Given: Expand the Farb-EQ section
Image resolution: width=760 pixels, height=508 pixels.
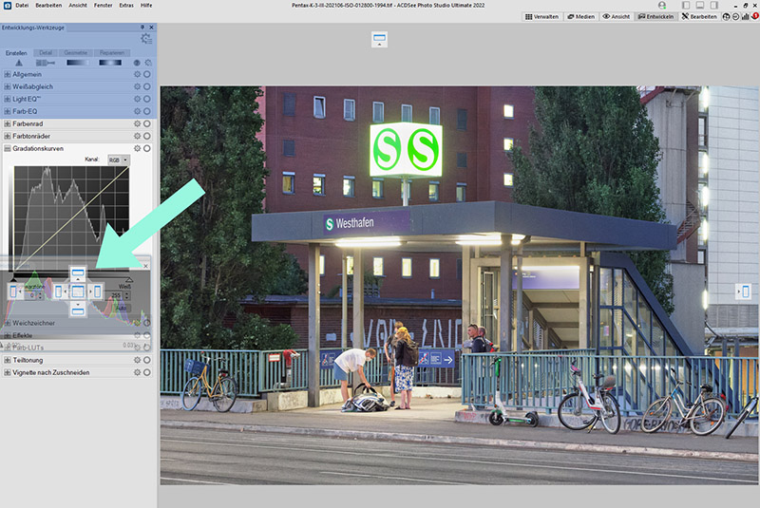Looking at the screenshot, I should coord(8,111).
